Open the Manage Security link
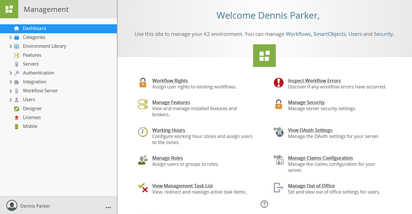Image resolution: width=412 pixels, height=214 pixels. pyautogui.click(x=306, y=102)
